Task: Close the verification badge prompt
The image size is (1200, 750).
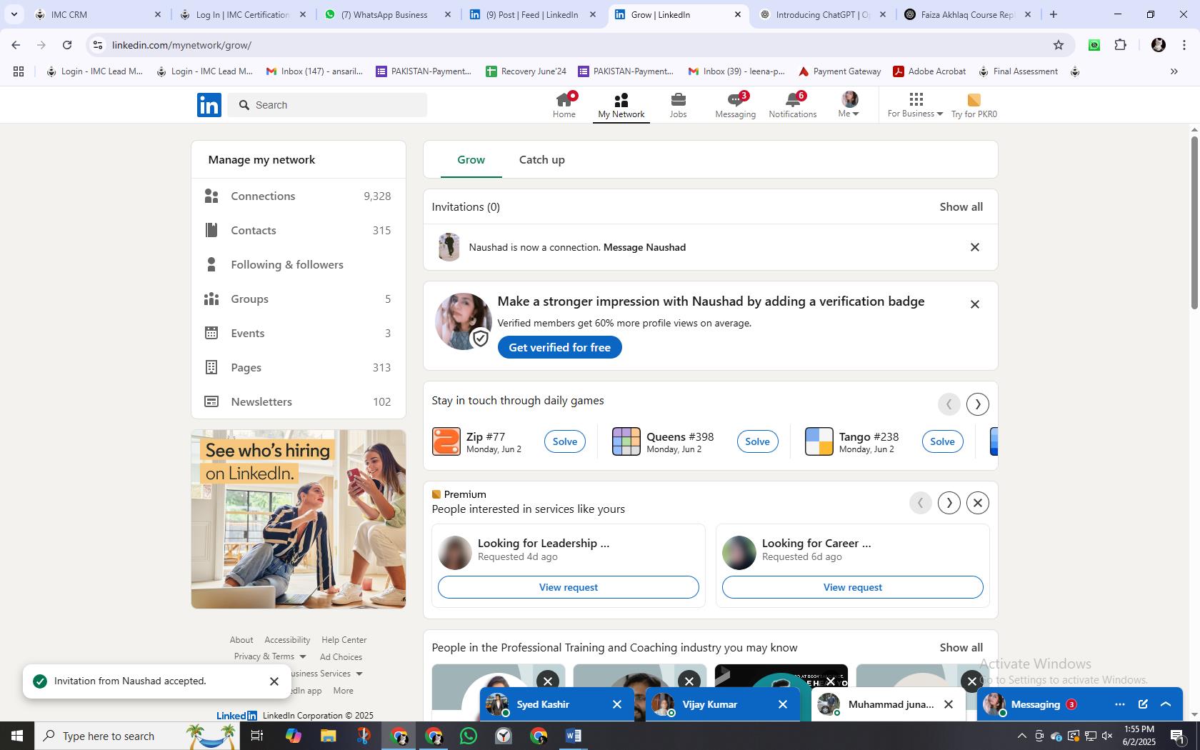Action: [x=974, y=304]
